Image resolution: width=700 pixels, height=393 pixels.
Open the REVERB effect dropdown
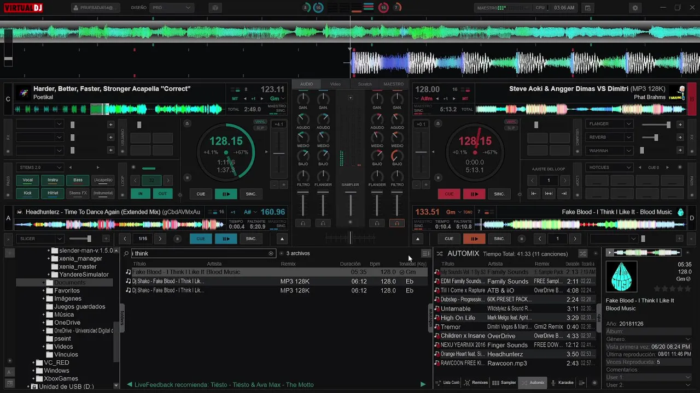point(609,138)
